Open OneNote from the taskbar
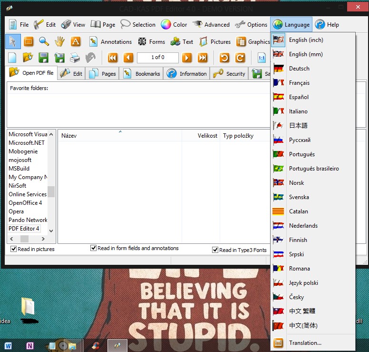 29,346
